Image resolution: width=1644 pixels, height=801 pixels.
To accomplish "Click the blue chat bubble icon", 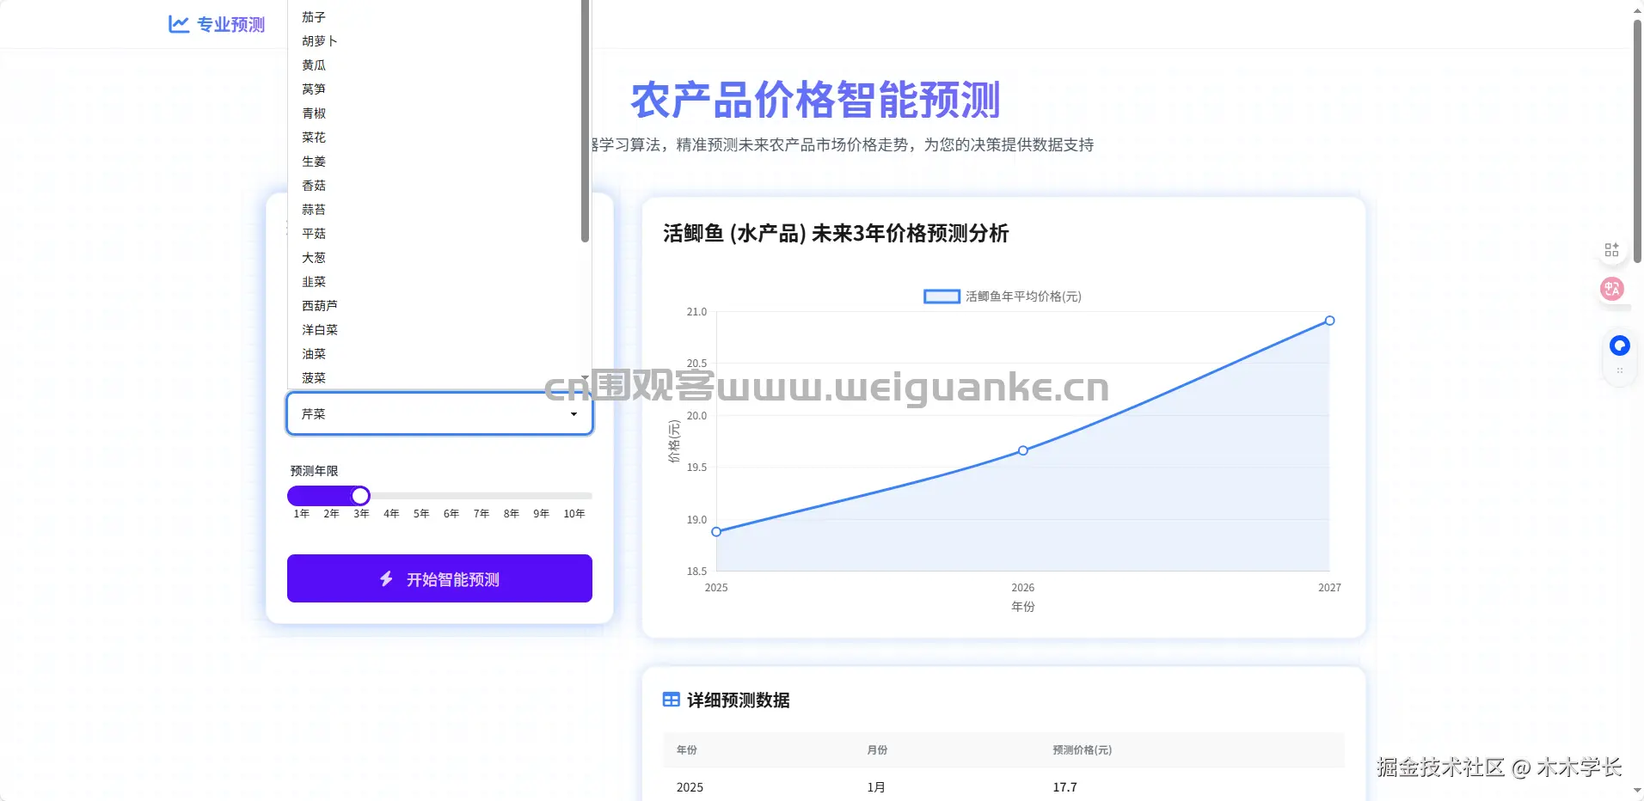I will point(1620,345).
